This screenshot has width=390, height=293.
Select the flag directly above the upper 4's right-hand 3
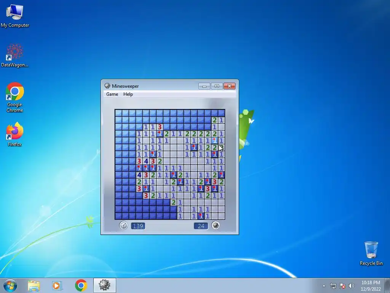pos(153,155)
